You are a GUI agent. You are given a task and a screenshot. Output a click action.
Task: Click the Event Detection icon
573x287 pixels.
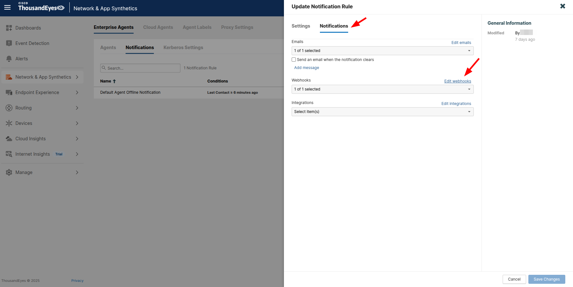coord(9,43)
